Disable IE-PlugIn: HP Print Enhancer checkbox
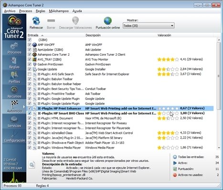 (30, 109)
